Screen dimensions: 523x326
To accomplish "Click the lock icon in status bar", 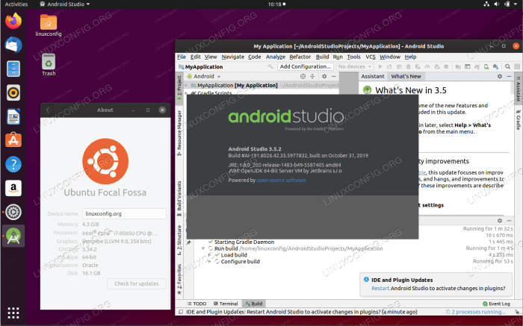I will [x=517, y=312].
